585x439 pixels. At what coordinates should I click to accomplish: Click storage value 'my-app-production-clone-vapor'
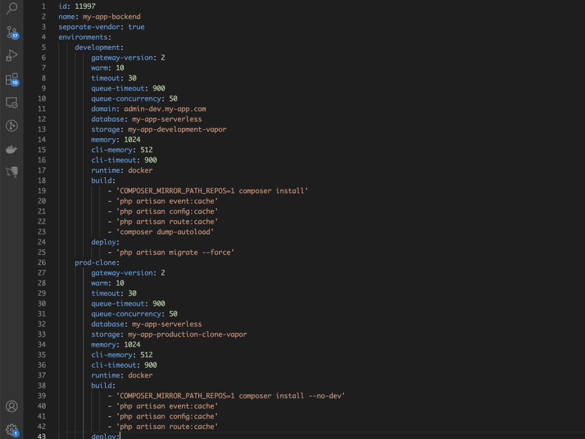point(187,334)
